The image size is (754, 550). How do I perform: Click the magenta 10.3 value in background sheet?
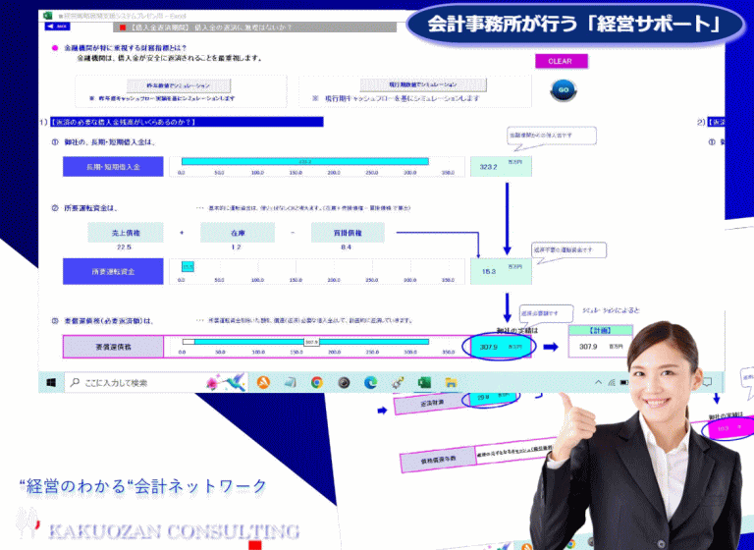pos(728,428)
